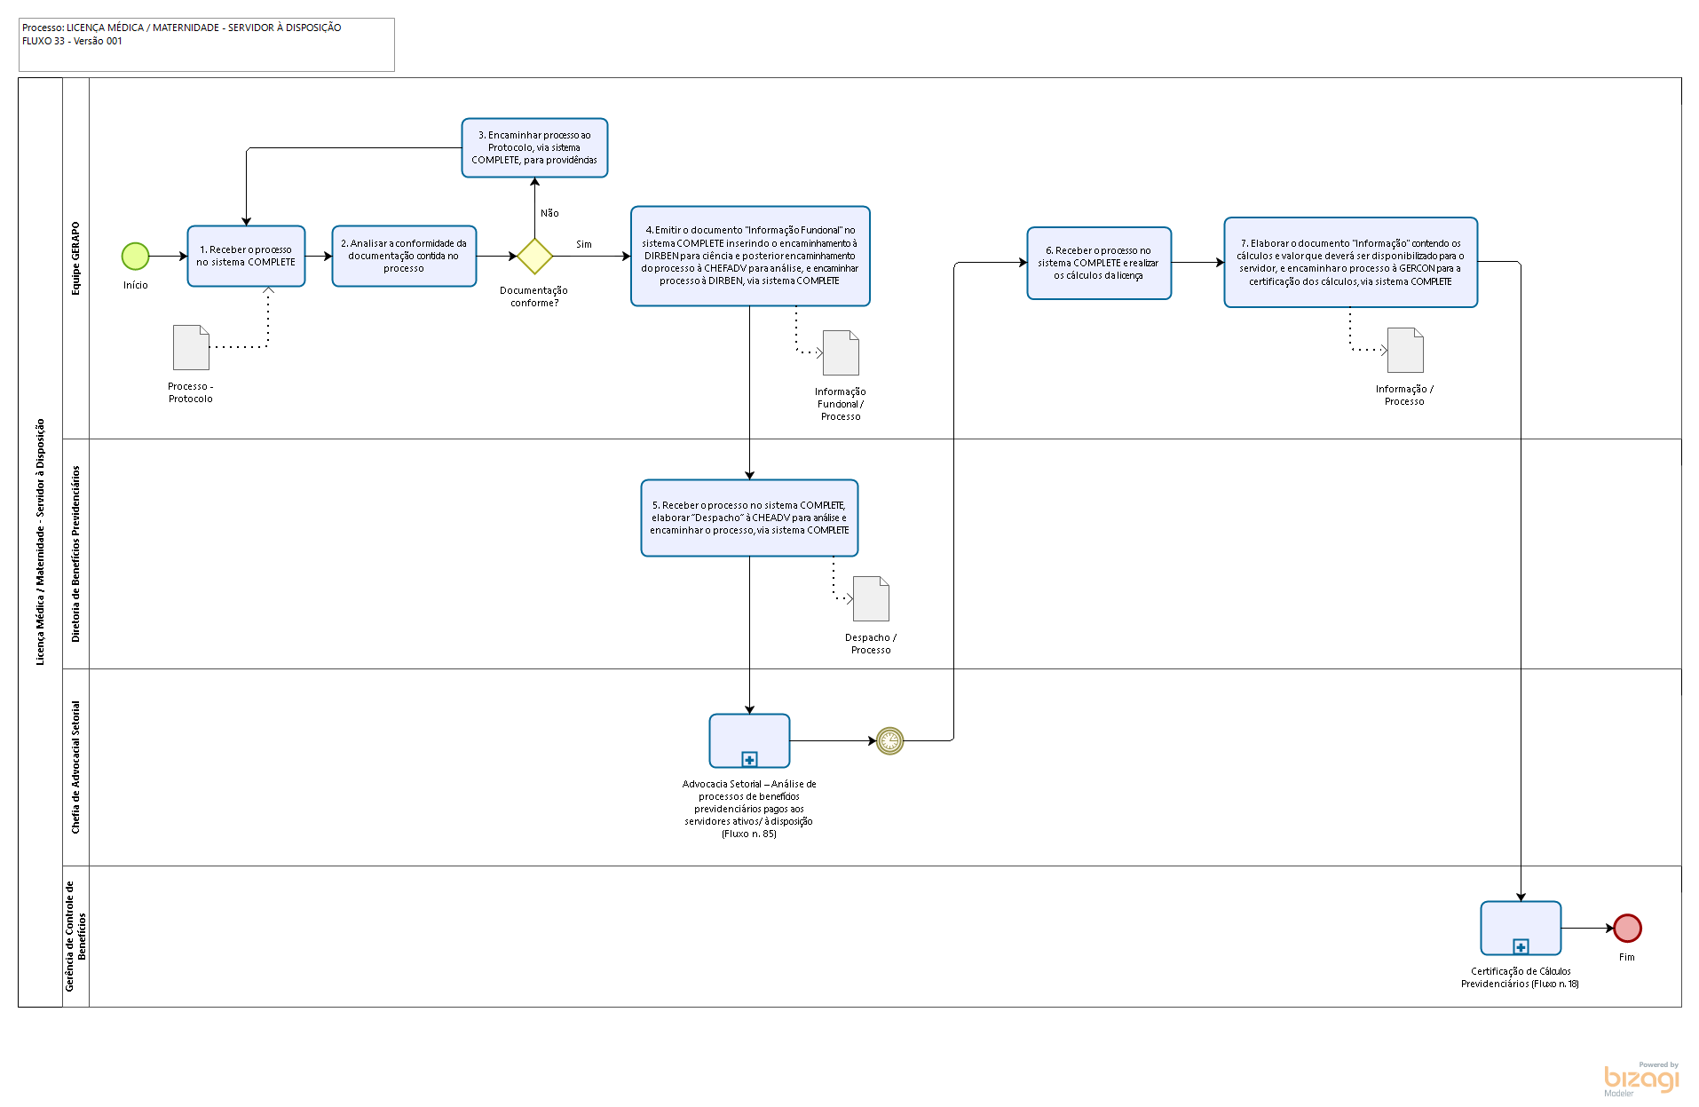The image size is (1699, 1107).
Task: Select the timer intermediate event icon
Action: tap(889, 740)
